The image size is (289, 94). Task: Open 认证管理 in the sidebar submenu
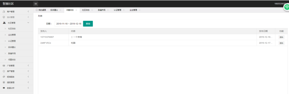point(12,41)
